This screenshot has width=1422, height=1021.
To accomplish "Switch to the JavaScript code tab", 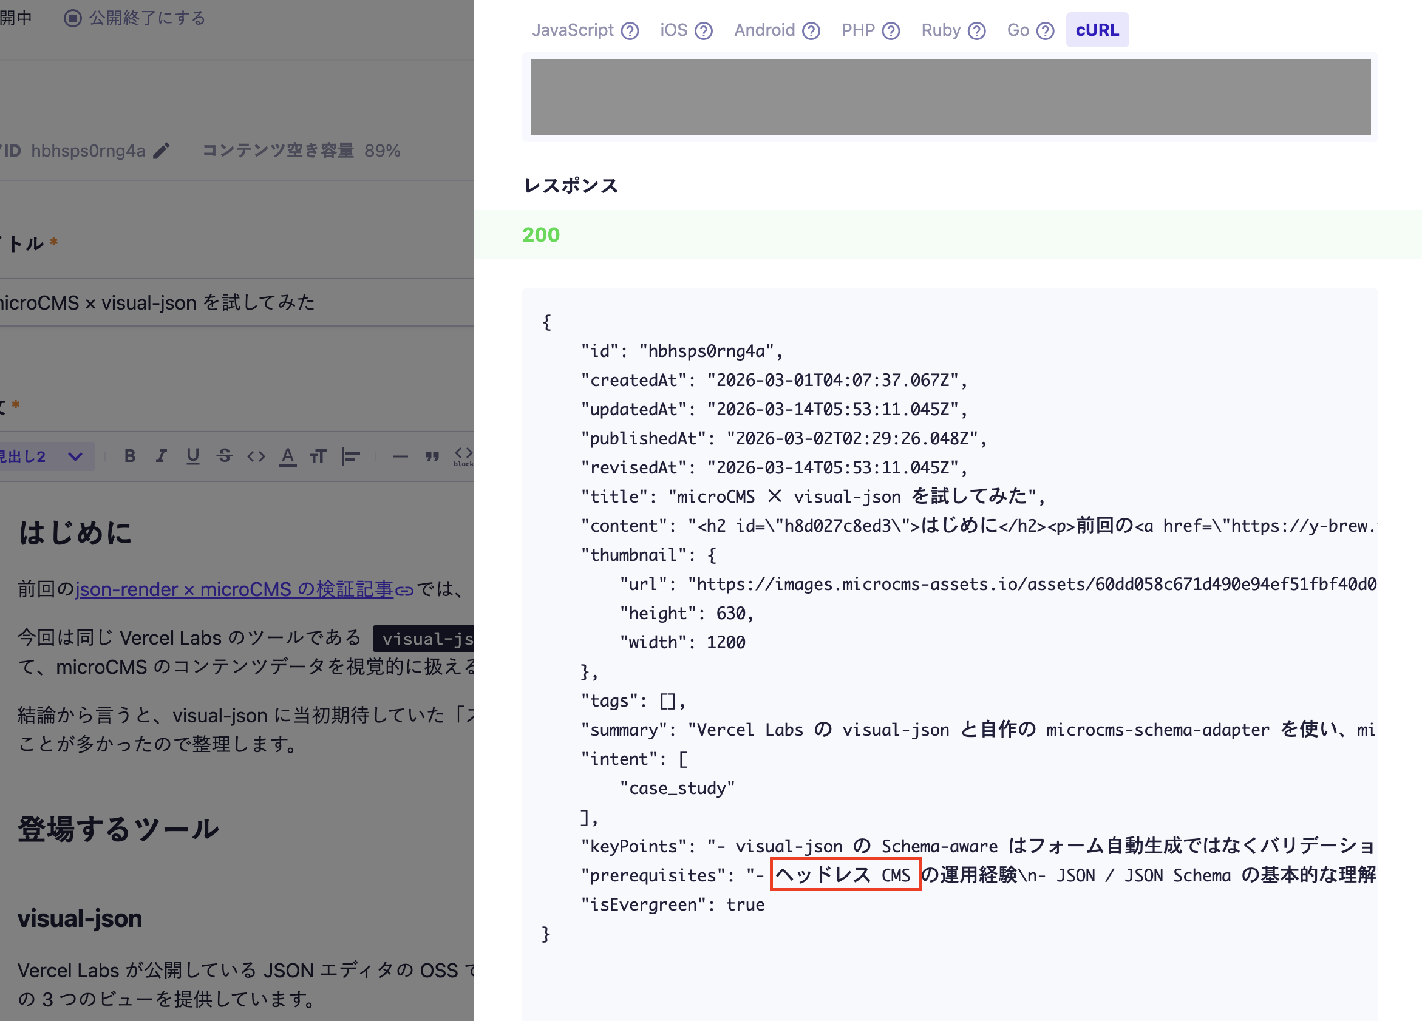I will click(x=573, y=30).
